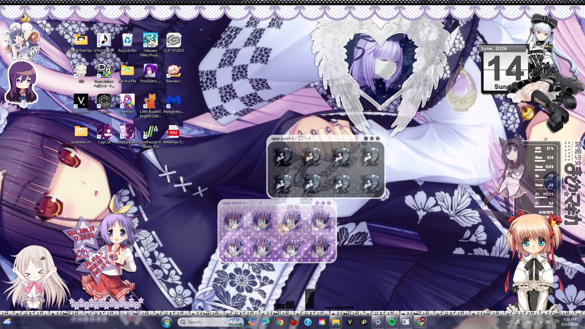Click the bottom-right icon in purple app dock
This screenshot has height=329, width=585.
(x=321, y=248)
